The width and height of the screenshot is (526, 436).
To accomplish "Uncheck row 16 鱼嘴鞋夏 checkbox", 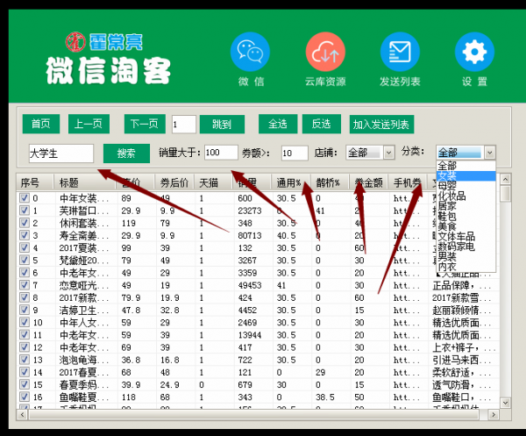I will (x=25, y=397).
